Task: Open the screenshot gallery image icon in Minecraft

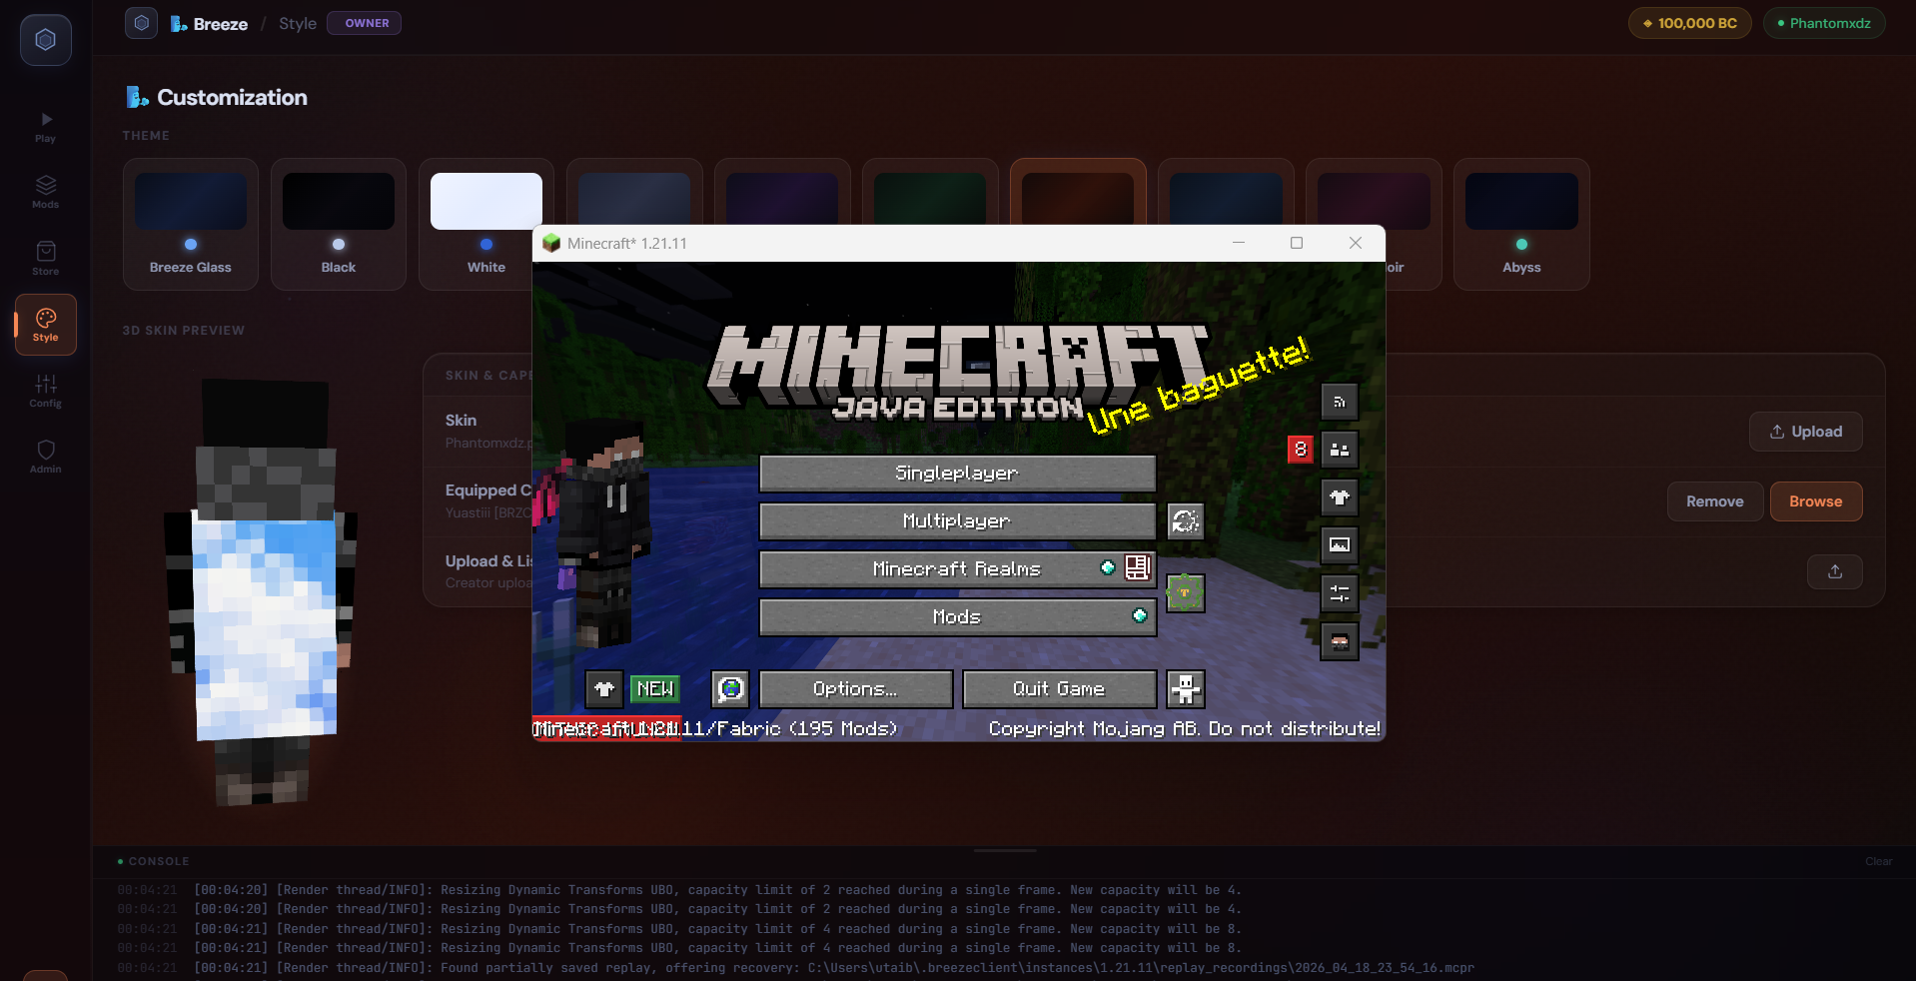Action: coord(1339,545)
